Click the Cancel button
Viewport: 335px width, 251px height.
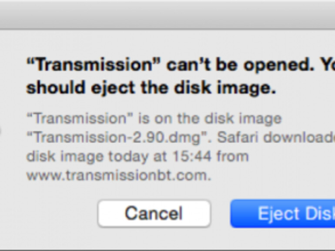click(x=154, y=214)
